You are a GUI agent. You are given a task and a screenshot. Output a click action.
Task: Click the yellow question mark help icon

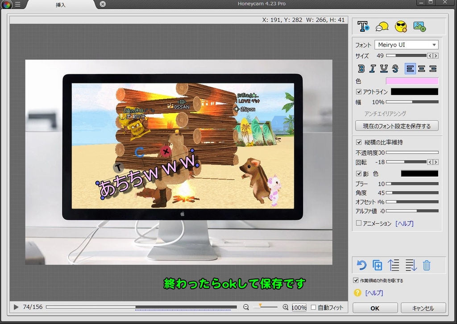pyautogui.click(x=357, y=292)
